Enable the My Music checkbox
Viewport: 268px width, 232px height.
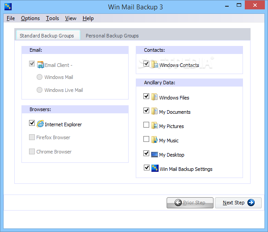(x=147, y=139)
